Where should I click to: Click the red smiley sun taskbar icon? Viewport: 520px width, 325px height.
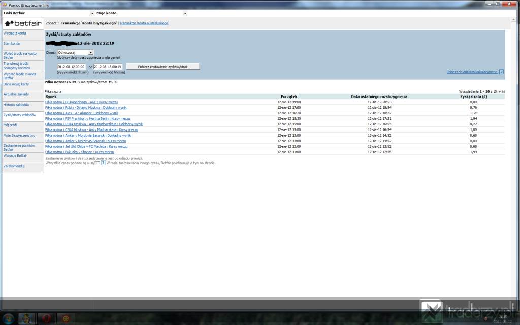click(x=66, y=319)
